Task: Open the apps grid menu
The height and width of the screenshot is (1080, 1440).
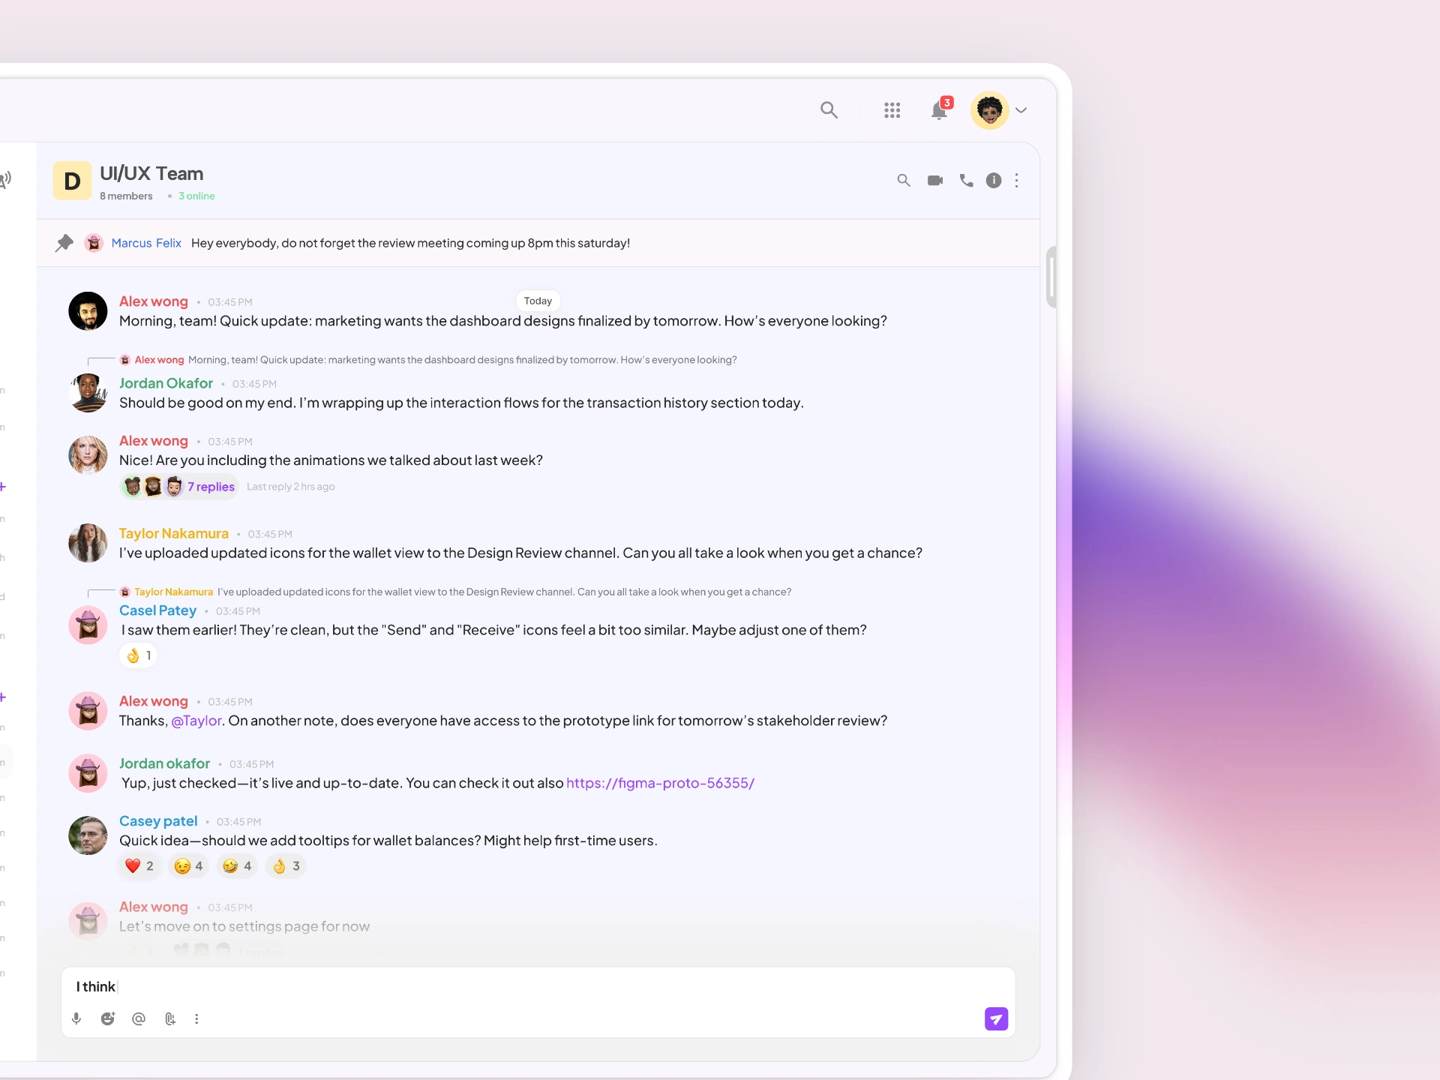Action: point(892,110)
